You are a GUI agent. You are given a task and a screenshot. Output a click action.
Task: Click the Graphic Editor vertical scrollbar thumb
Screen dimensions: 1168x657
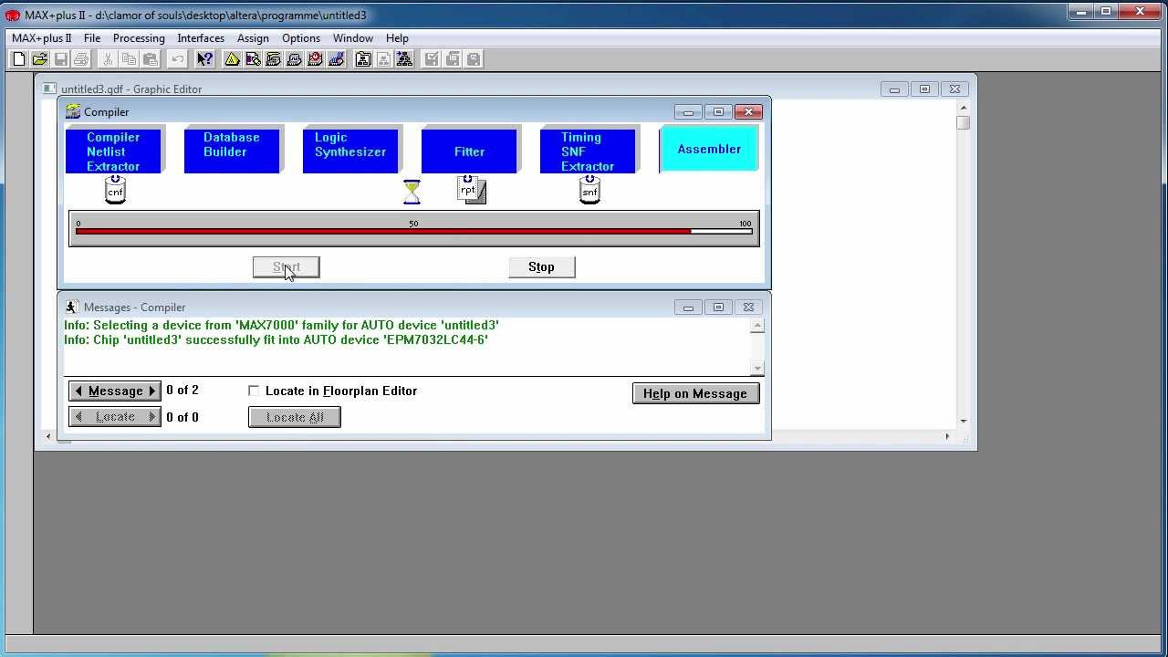(964, 122)
